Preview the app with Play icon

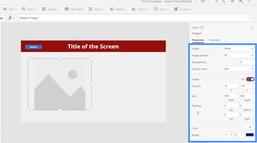pos(233,1)
